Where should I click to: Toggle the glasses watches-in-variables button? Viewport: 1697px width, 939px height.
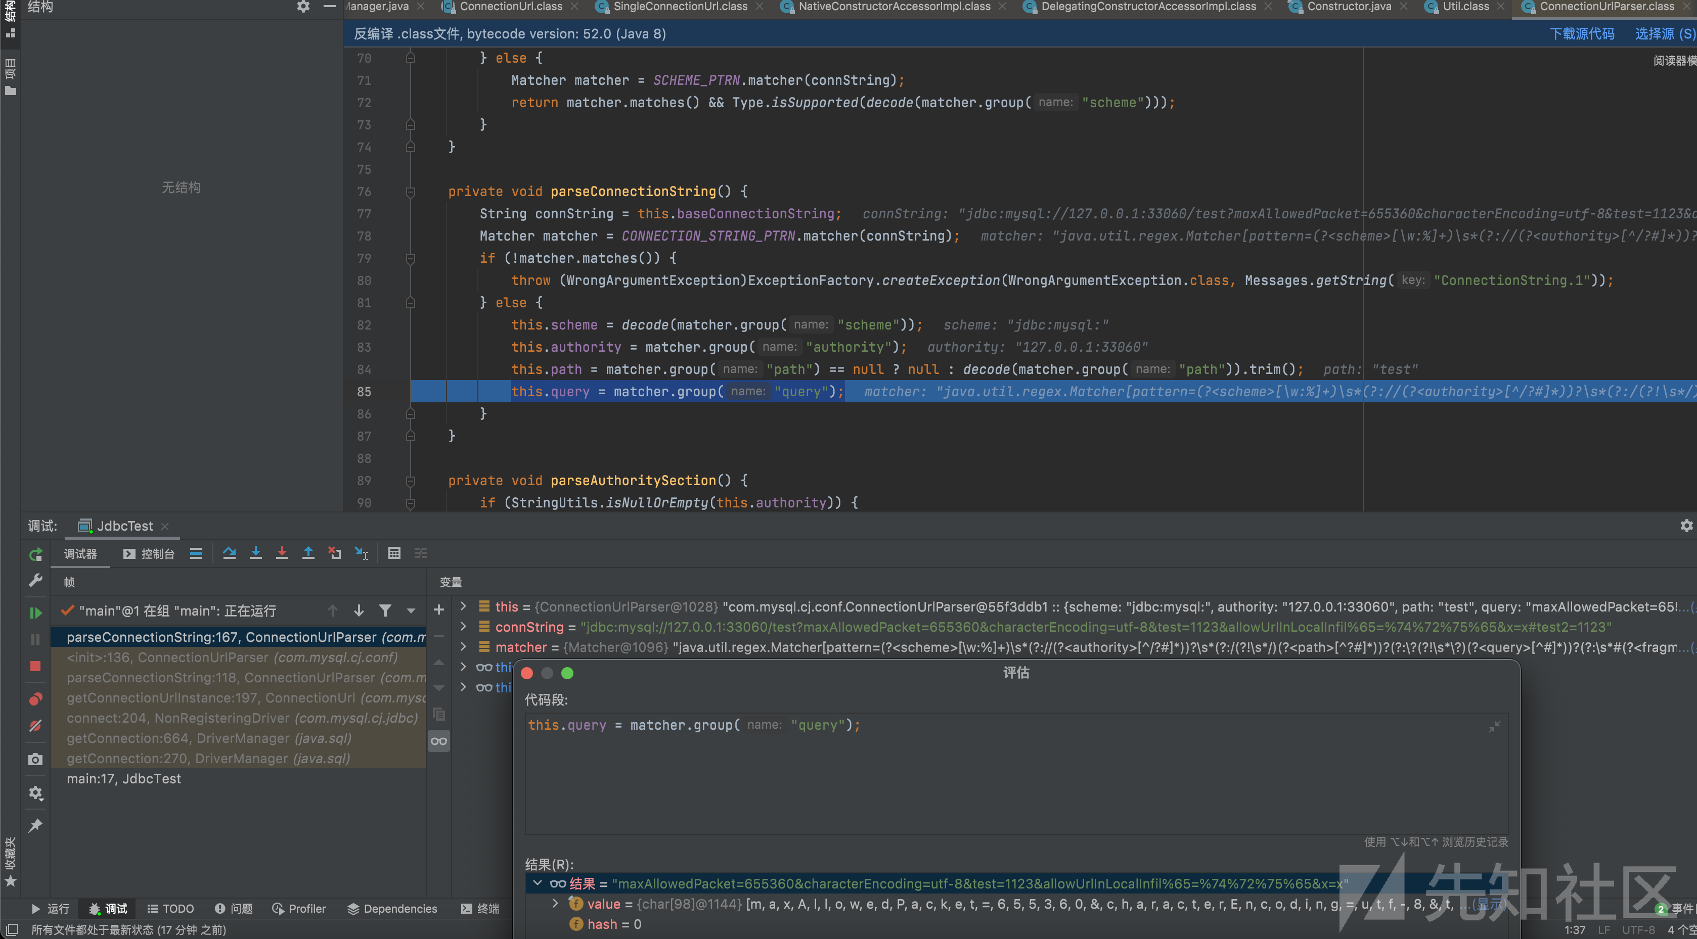(439, 741)
